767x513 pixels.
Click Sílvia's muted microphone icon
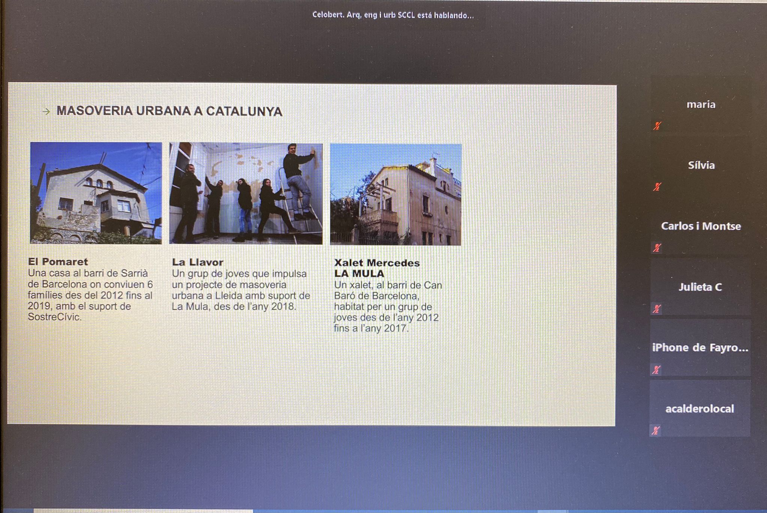tap(657, 187)
